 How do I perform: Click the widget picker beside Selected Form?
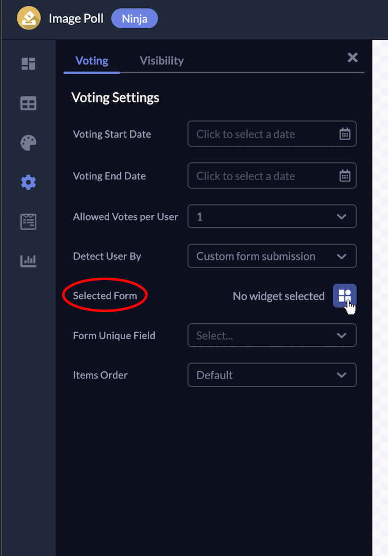click(345, 296)
